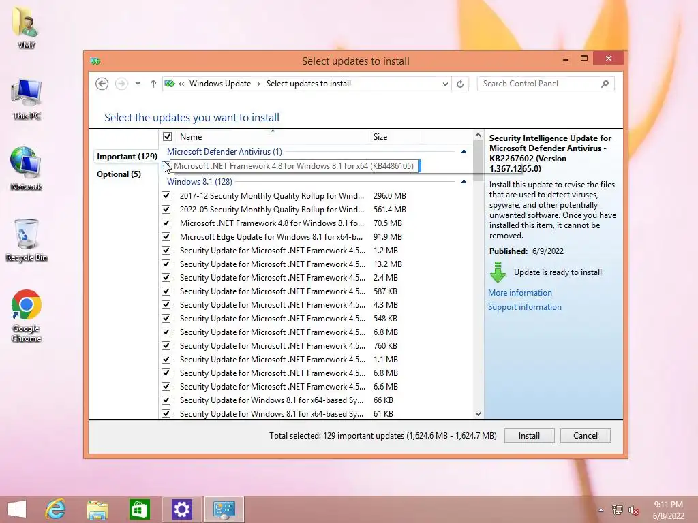The image size is (698, 523).
Task: Open File Explorer from taskbar
Action: point(97,509)
